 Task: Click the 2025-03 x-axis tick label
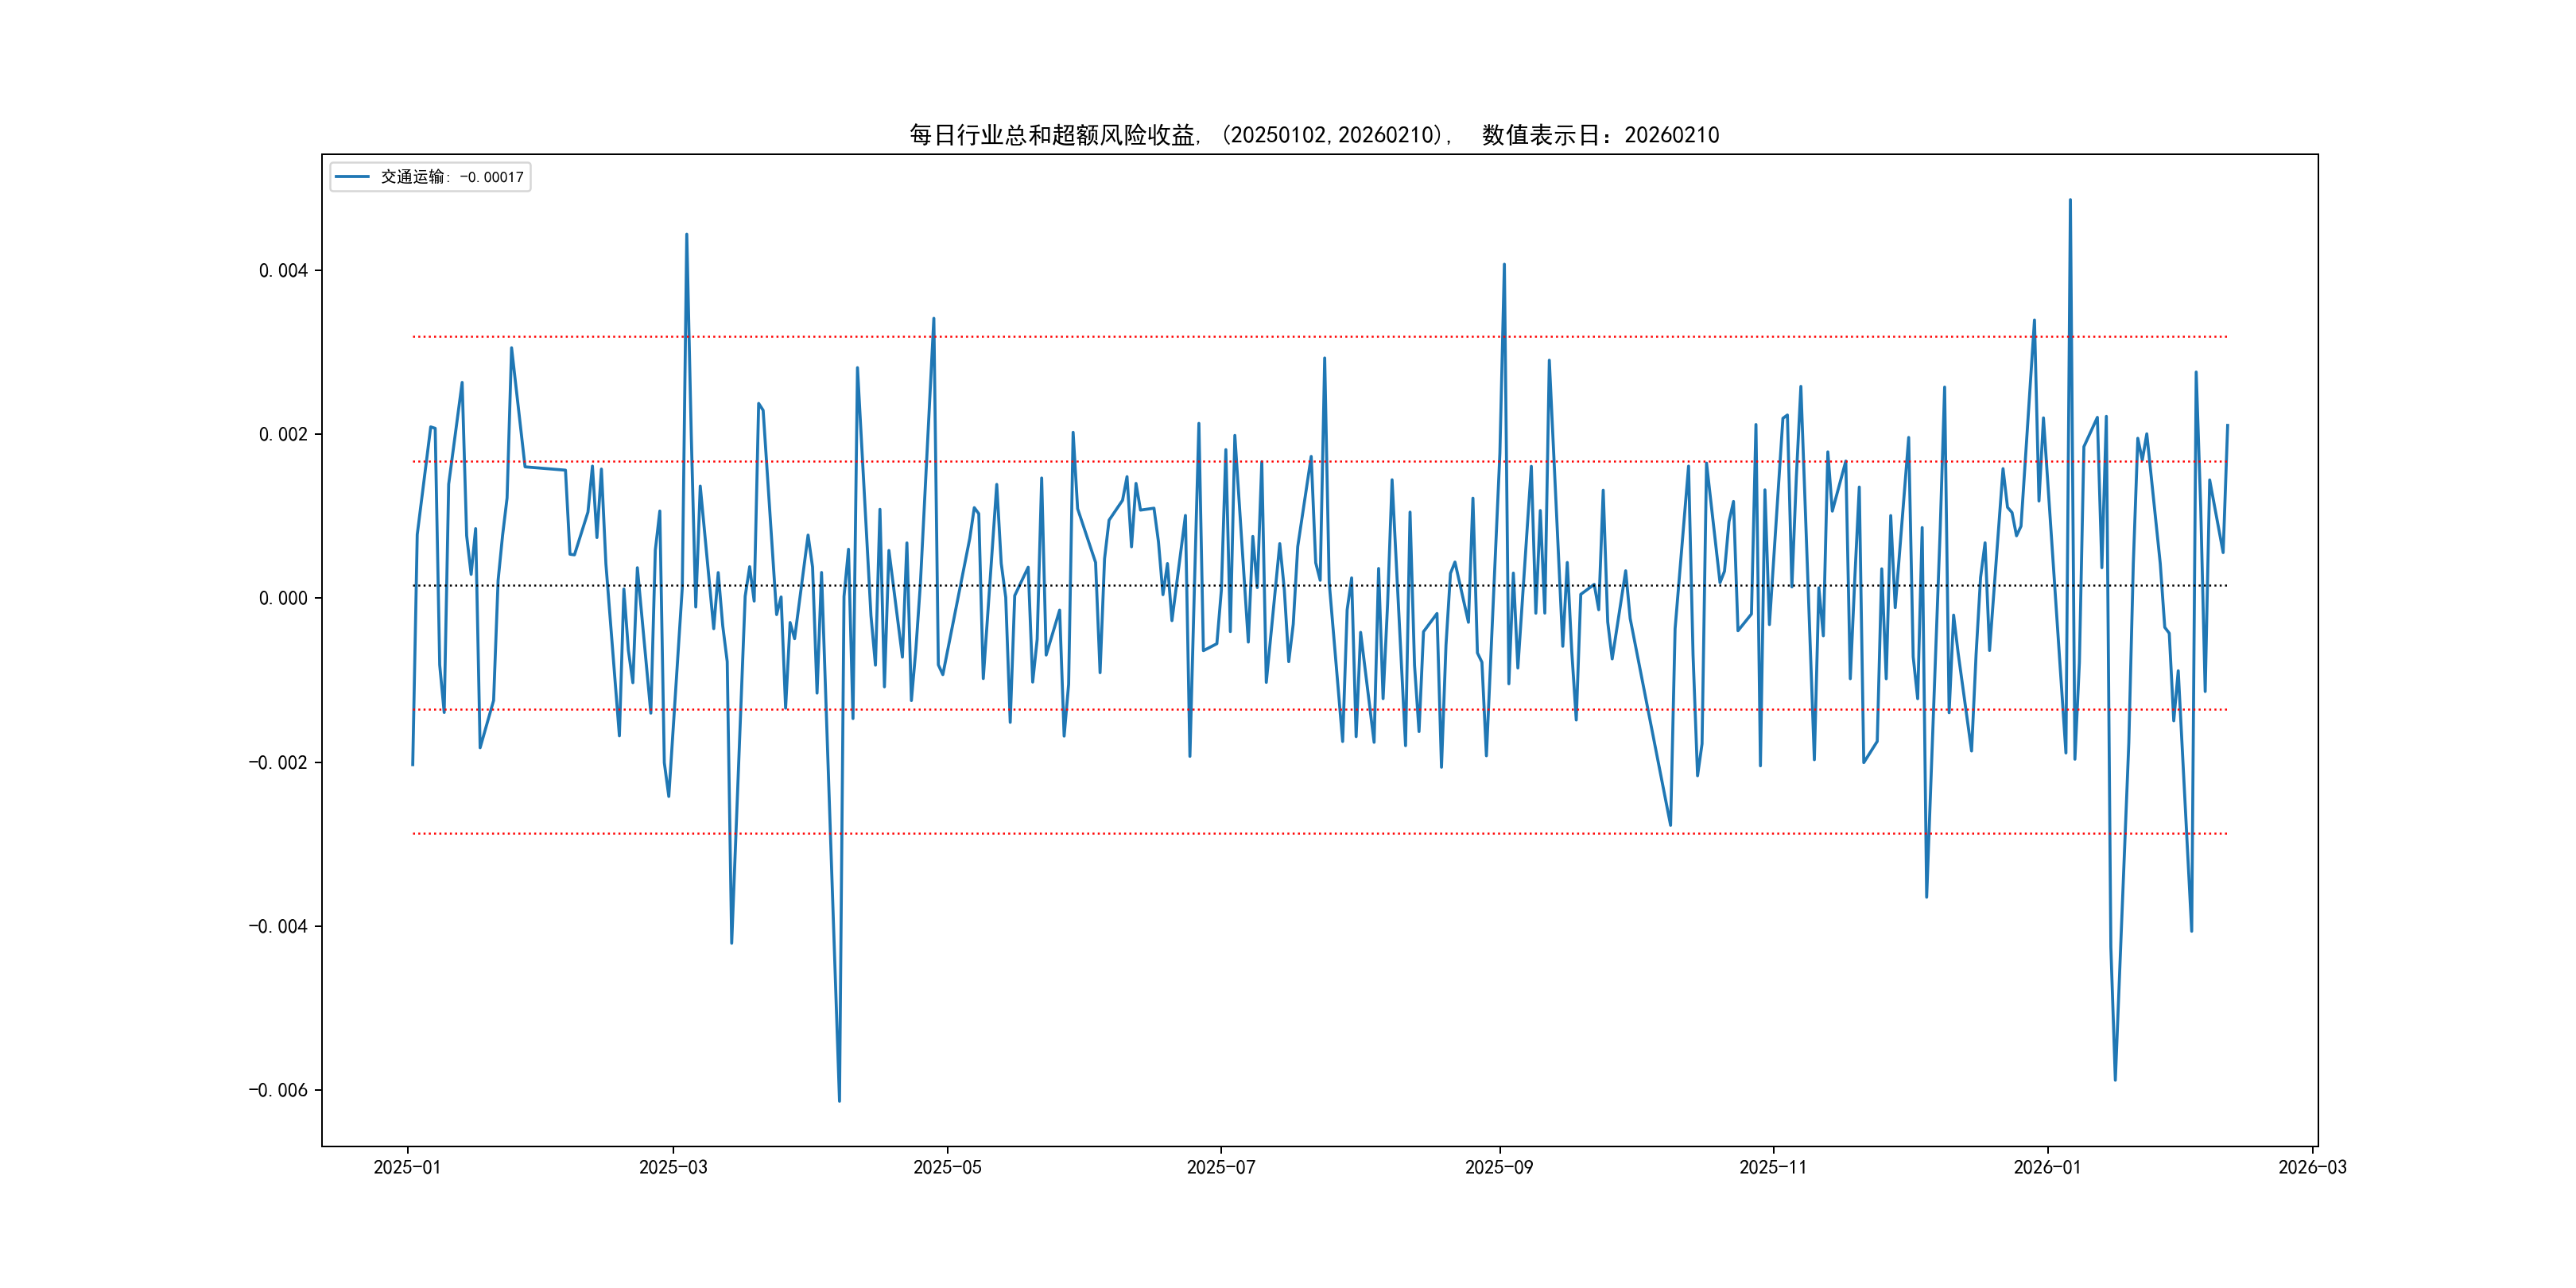(673, 1167)
